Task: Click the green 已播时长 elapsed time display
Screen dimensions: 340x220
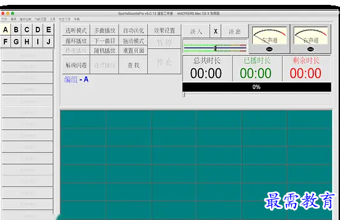Action: pos(257,68)
